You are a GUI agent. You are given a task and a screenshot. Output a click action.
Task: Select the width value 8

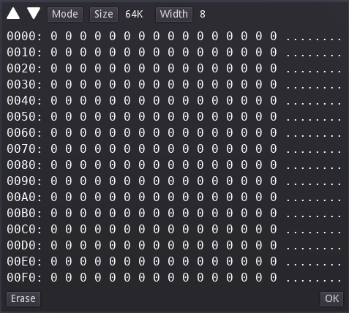click(x=203, y=15)
